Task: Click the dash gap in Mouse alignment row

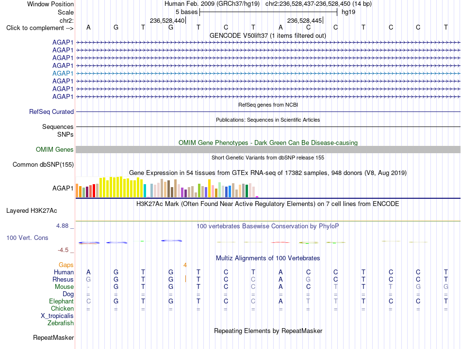Action: coord(88,287)
